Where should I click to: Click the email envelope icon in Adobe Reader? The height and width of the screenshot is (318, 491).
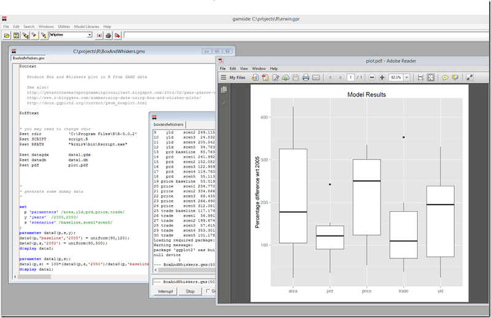[x=316, y=77]
